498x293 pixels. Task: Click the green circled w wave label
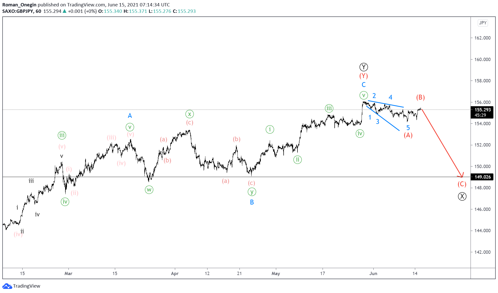coord(149,190)
